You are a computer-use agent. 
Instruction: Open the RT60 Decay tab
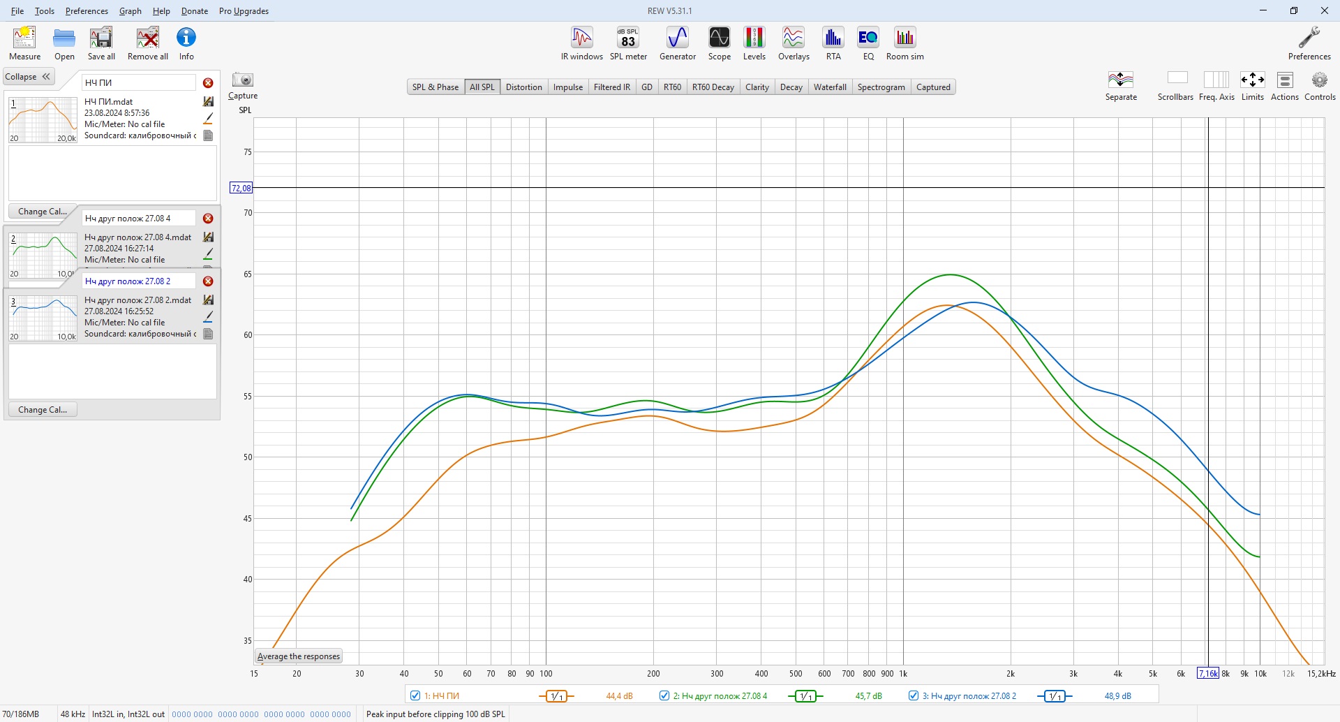tap(713, 87)
